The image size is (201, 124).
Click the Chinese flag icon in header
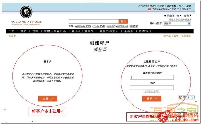tap(149, 9)
